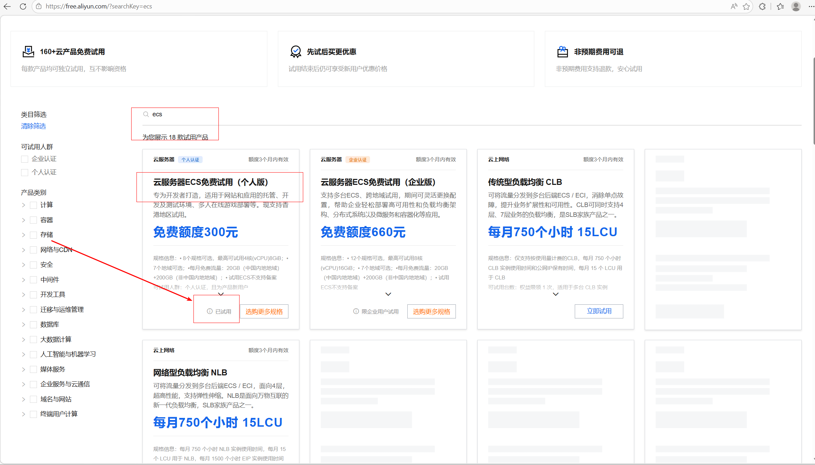Open browser extensions puzzle icon
The height and width of the screenshot is (465, 815).
tap(762, 6)
